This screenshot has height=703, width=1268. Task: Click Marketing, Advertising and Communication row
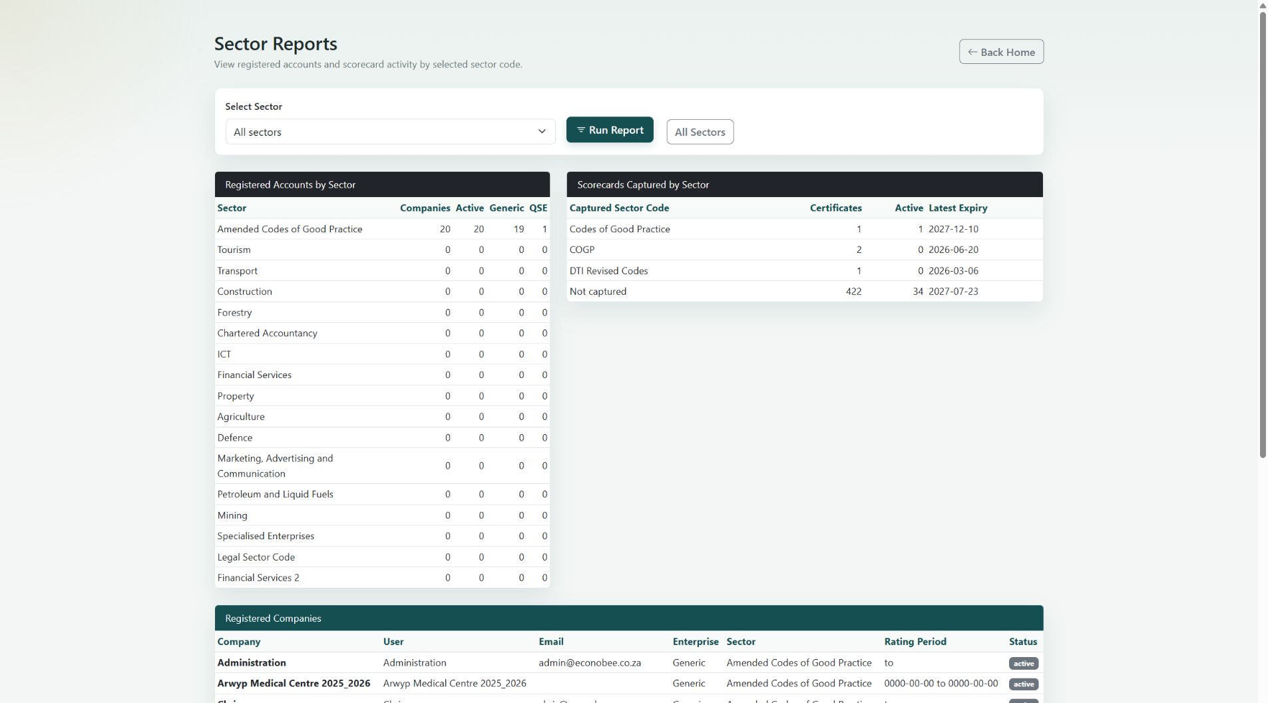click(382, 466)
